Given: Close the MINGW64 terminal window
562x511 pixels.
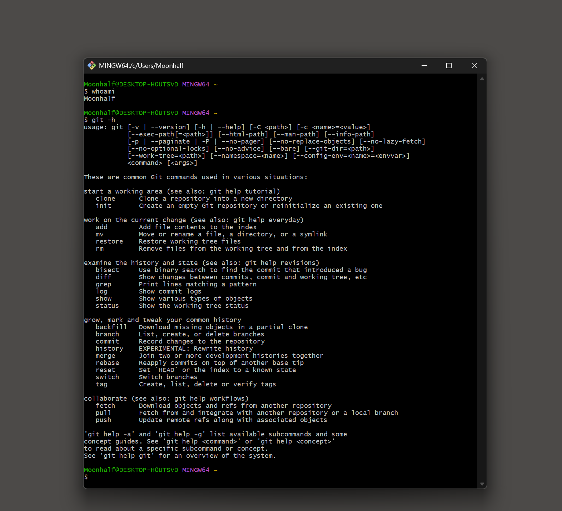Looking at the screenshot, I should point(474,65).
